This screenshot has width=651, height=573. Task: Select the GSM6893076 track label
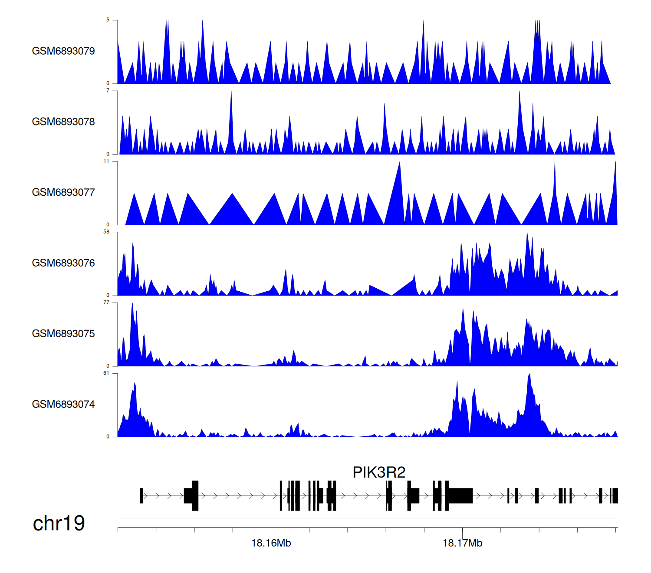click(63, 263)
